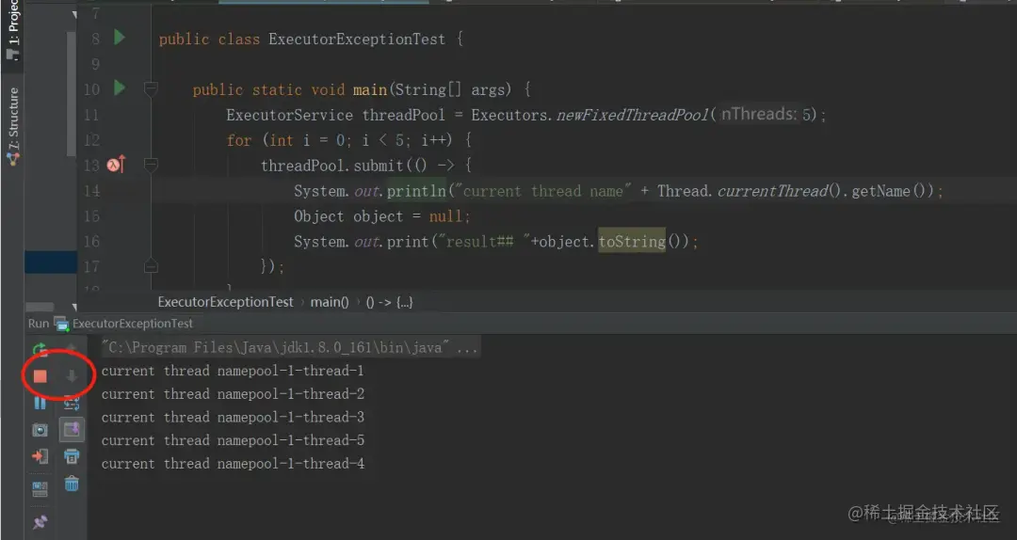This screenshot has height=540, width=1017.
Task: Clear all console output with trash icon
Action: (72, 484)
